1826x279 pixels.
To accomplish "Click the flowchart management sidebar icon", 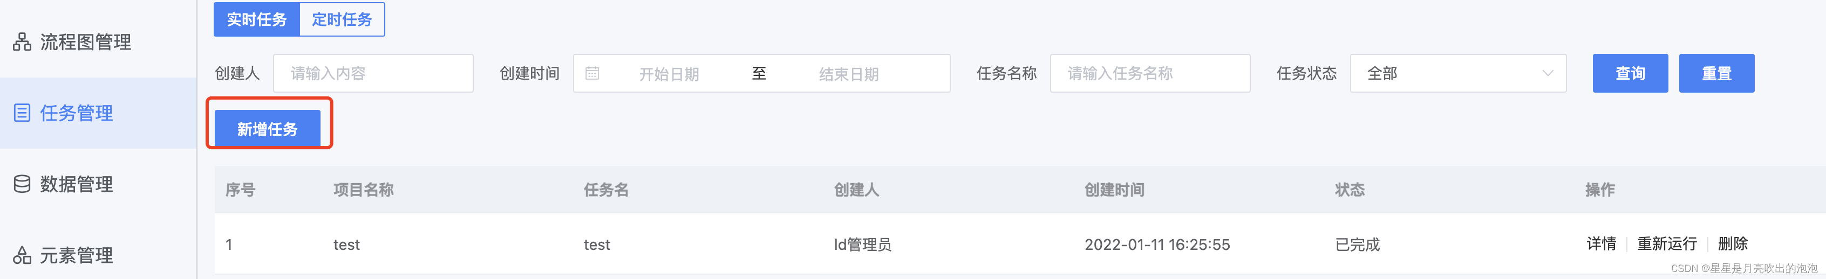I will [22, 42].
